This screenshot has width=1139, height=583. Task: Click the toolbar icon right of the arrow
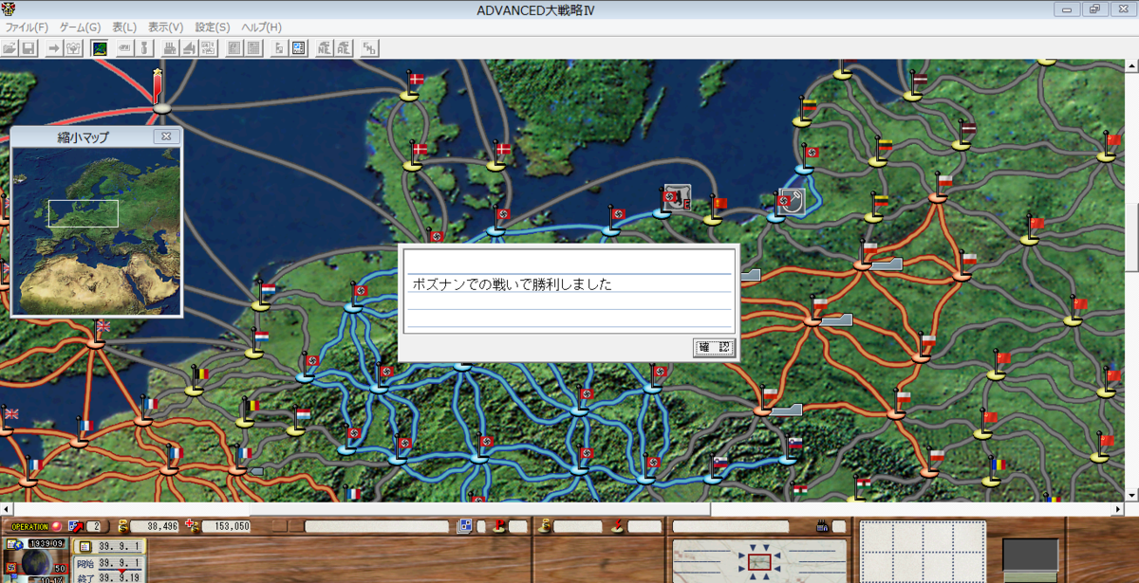(x=73, y=47)
